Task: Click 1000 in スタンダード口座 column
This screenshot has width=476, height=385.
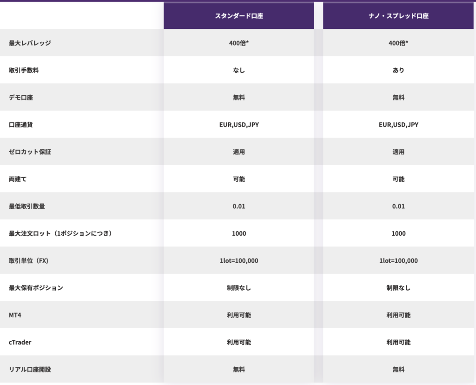Action: [239, 233]
